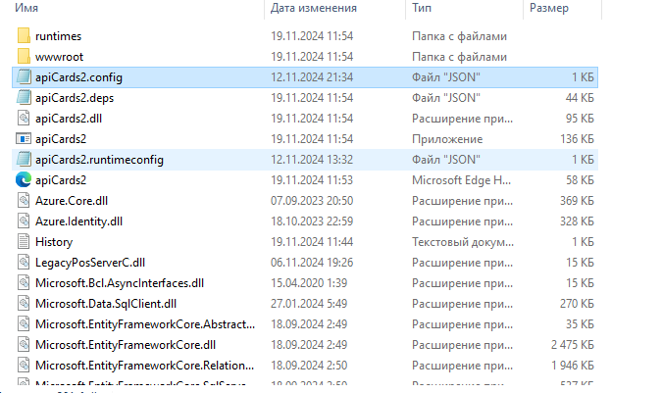Select apiCards2 name in the Приложение row

pos(61,139)
